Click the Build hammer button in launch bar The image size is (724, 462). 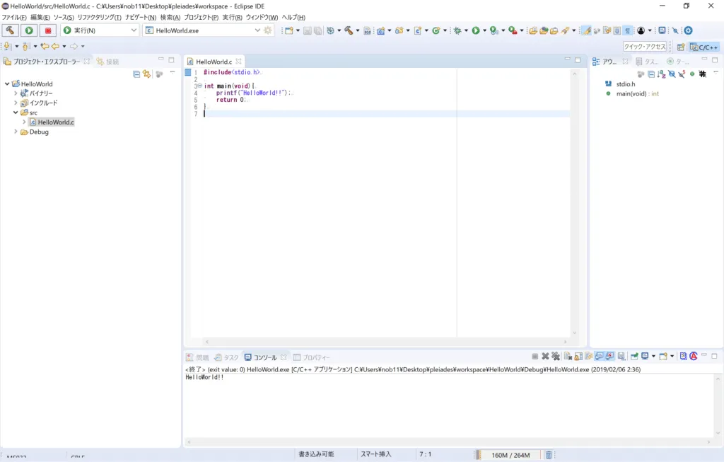coord(10,30)
